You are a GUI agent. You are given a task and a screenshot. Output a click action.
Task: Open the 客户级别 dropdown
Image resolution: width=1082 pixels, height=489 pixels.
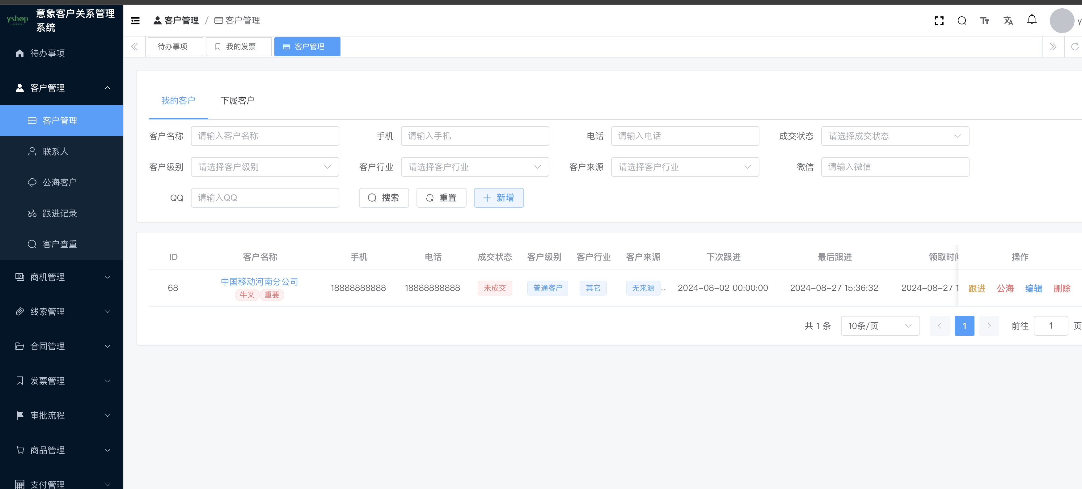[x=264, y=167]
